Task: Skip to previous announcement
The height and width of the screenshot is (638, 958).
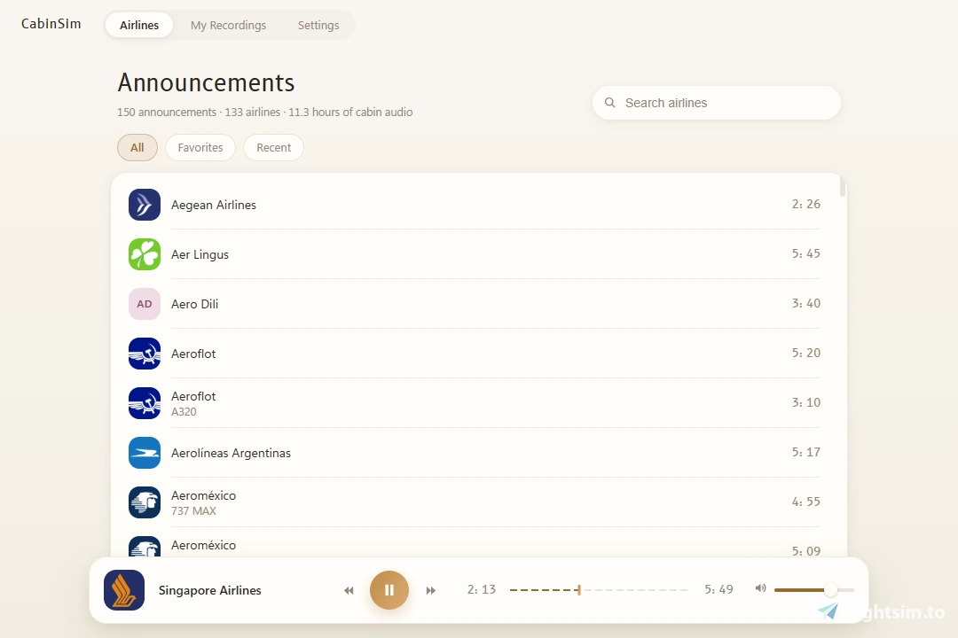Action: (349, 590)
